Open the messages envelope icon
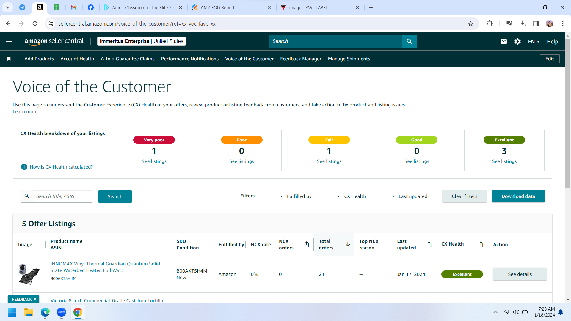This screenshot has height=321, width=571. click(503, 42)
